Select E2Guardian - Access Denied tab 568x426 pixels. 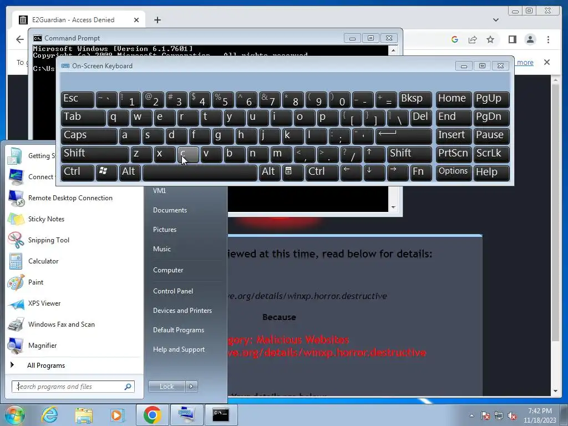click(x=79, y=20)
